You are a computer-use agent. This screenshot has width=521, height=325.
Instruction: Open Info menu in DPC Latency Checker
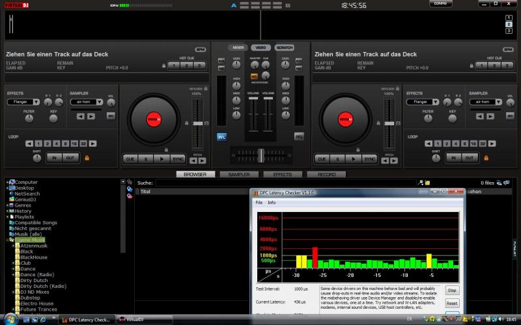click(272, 202)
